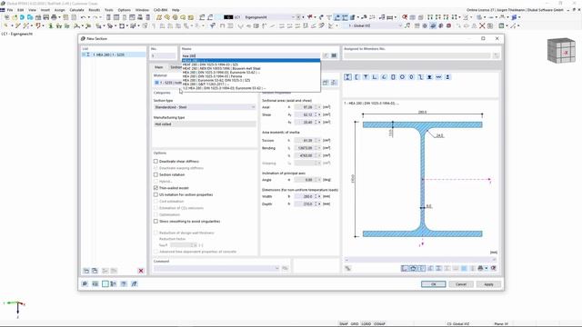Select the T-section shape filter icon
This screenshot has height=327, width=582.
click(366, 77)
